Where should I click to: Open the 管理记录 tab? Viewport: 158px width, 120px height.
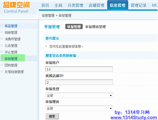(139, 5)
